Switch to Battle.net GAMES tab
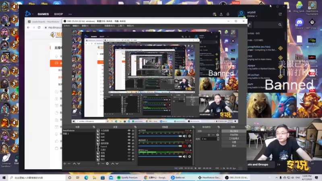The height and width of the screenshot is (181, 322). click(43, 14)
